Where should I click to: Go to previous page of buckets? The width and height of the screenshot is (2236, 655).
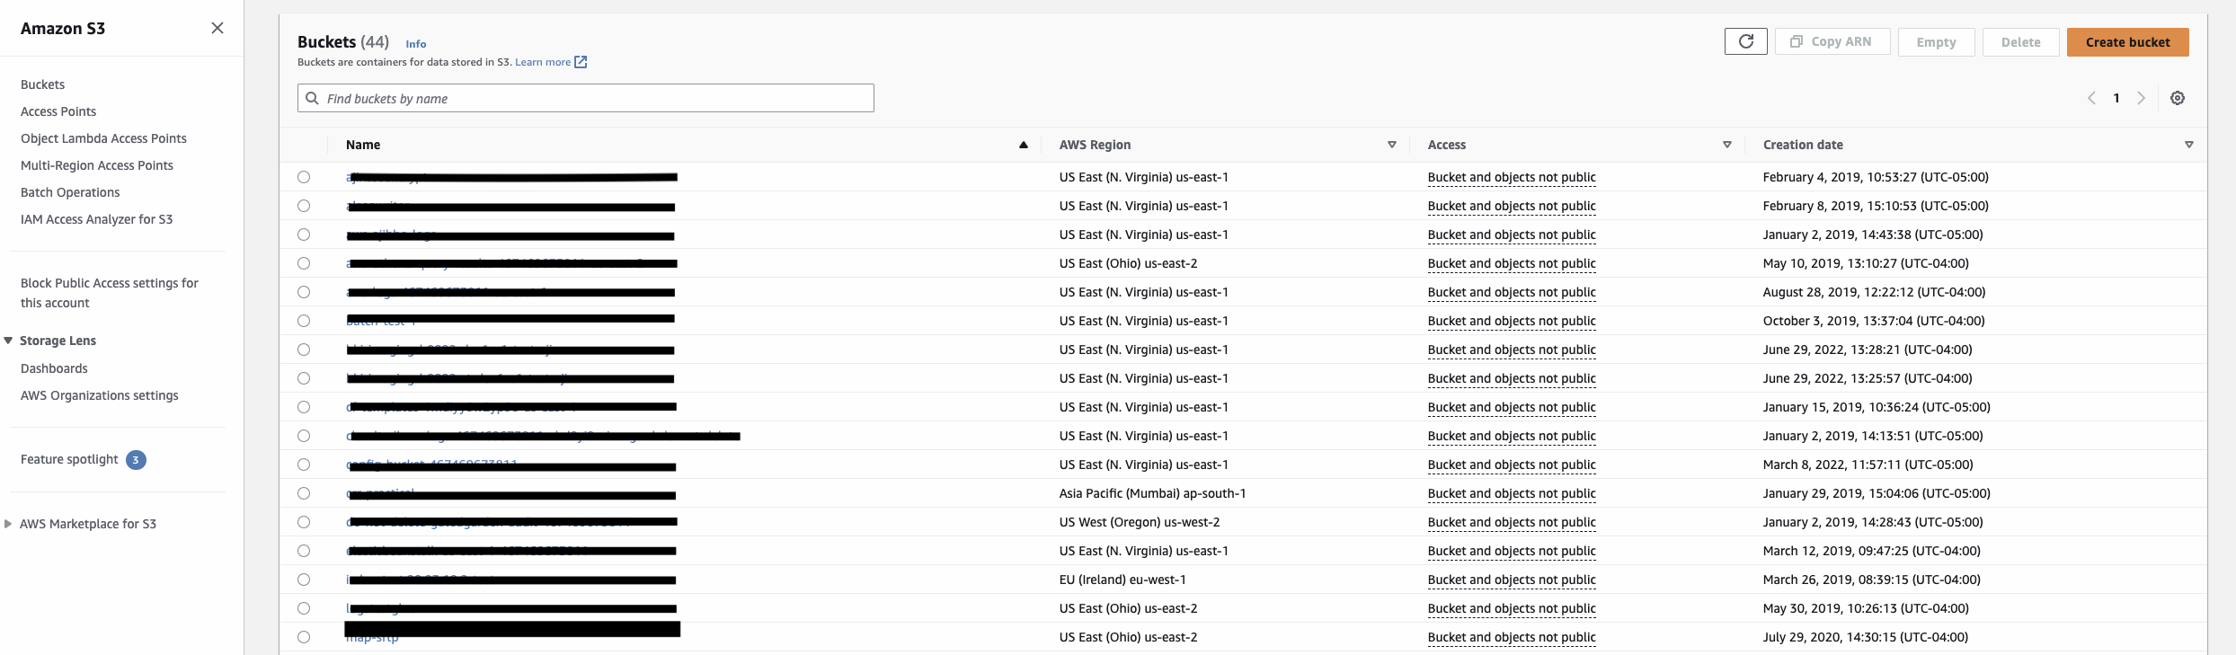(x=2091, y=98)
